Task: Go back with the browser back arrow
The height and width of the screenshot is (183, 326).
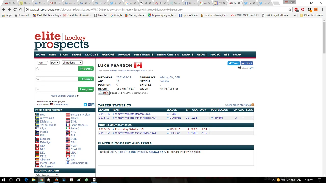Action: point(4,10)
